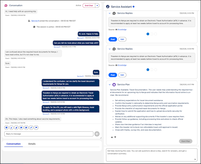Give the Service Plan a thumbs up
This screenshot has width=201, height=164.
pyautogui.click(x=112, y=137)
